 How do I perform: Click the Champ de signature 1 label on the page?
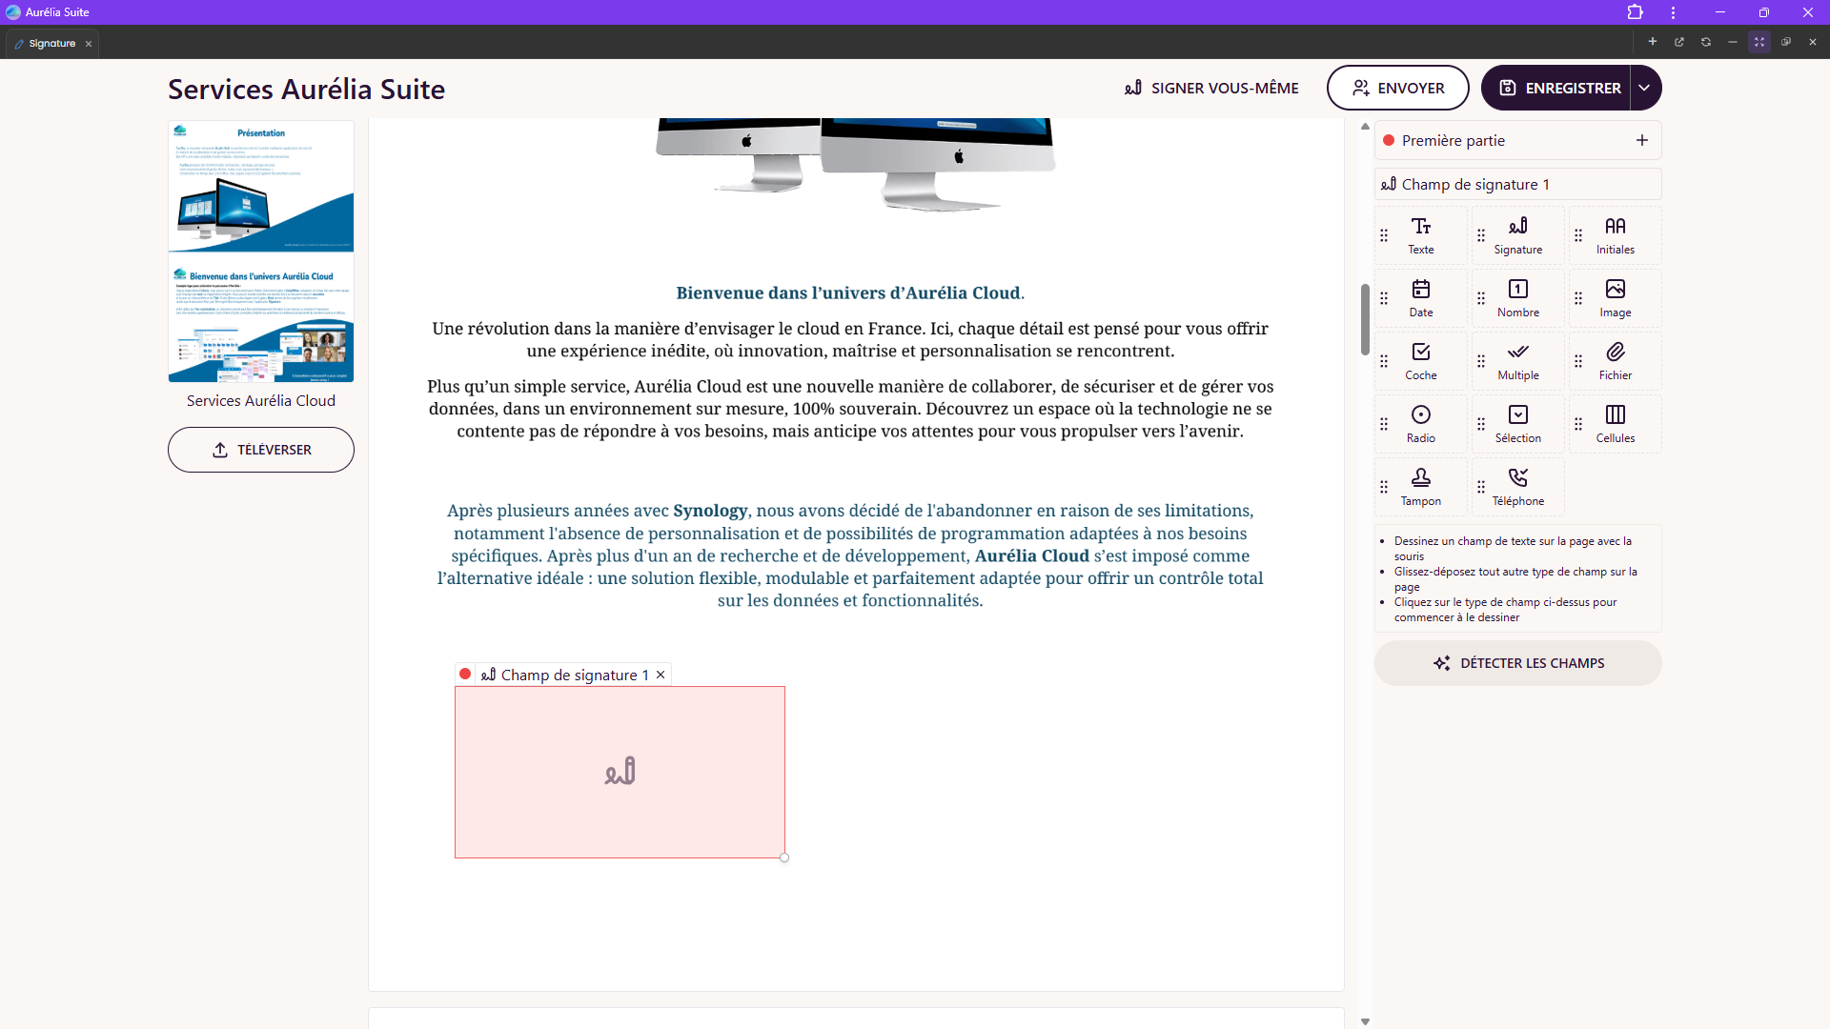coord(575,675)
